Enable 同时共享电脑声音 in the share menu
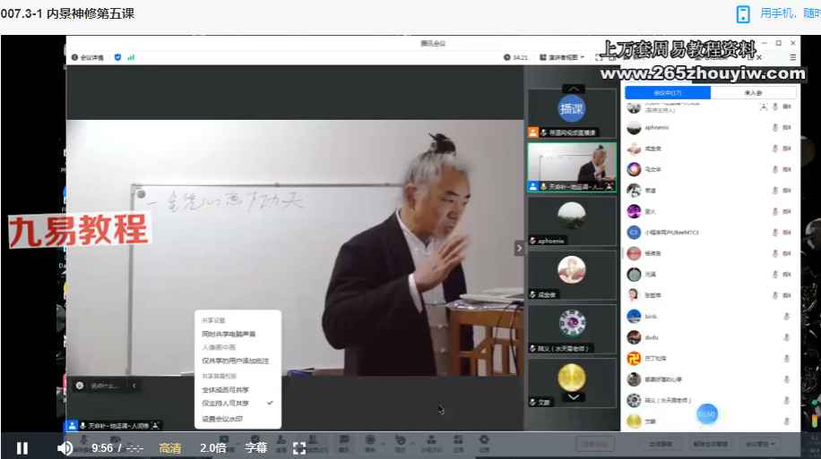 229,334
